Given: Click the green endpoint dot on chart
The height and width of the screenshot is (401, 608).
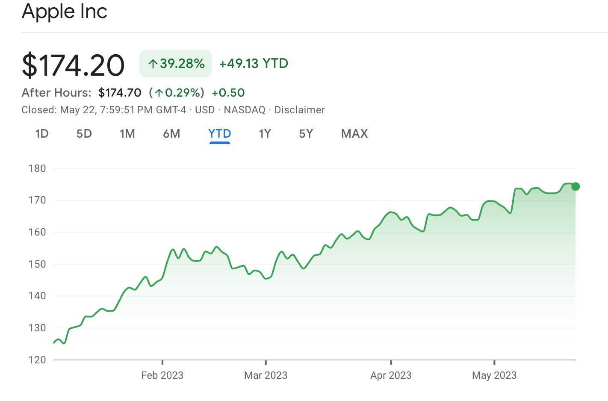Looking at the screenshot, I should click(x=576, y=186).
